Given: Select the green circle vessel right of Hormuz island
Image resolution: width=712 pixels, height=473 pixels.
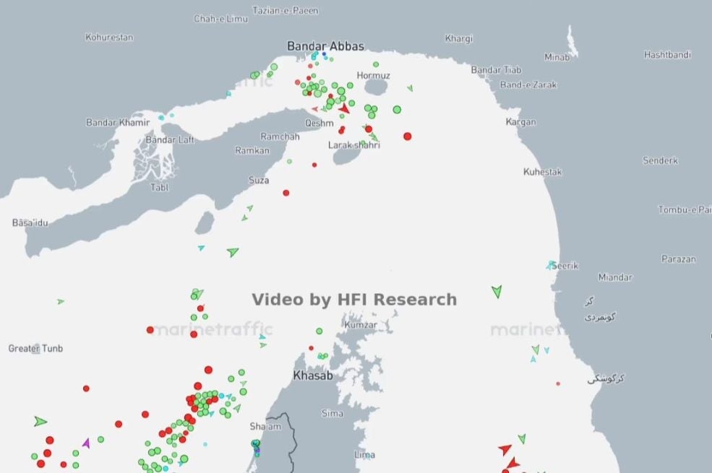Looking at the screenshot, I should (397, 110).
